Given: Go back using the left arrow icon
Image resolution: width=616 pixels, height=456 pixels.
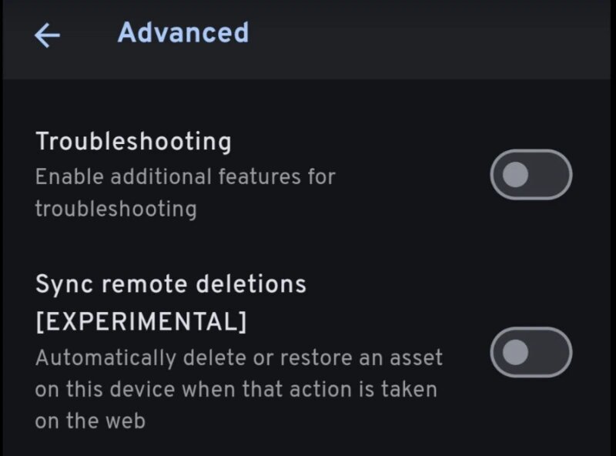Looking at the screenshot, I should [47, 35].
